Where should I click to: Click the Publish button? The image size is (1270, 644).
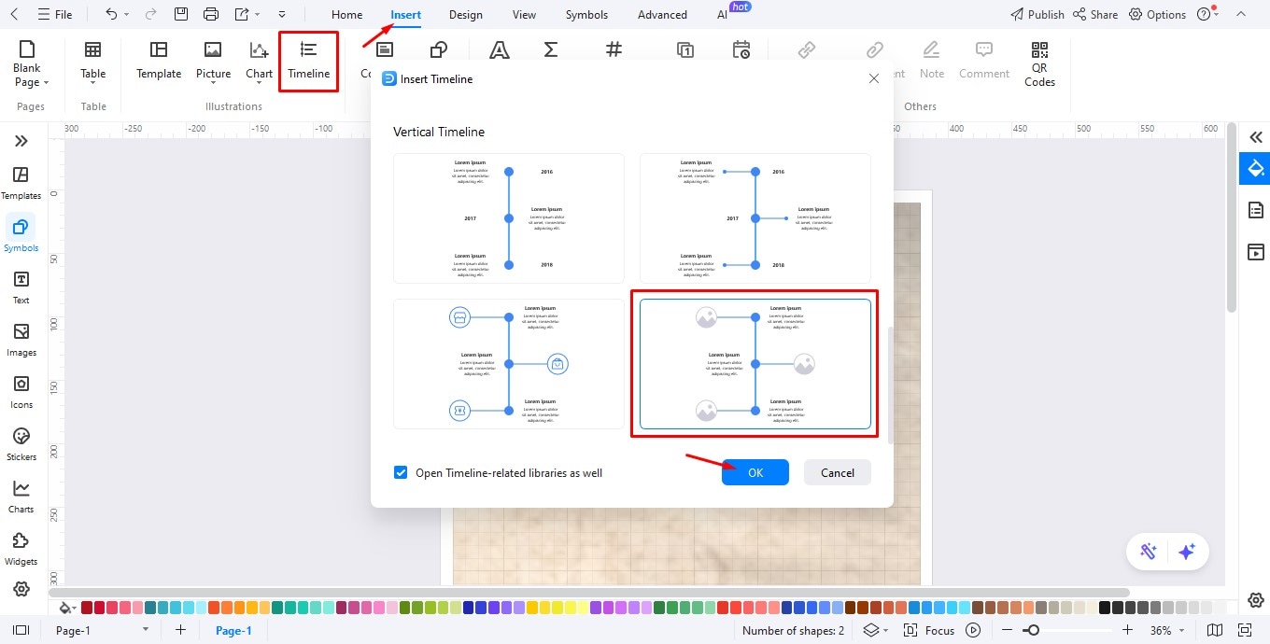(1037, 15)
